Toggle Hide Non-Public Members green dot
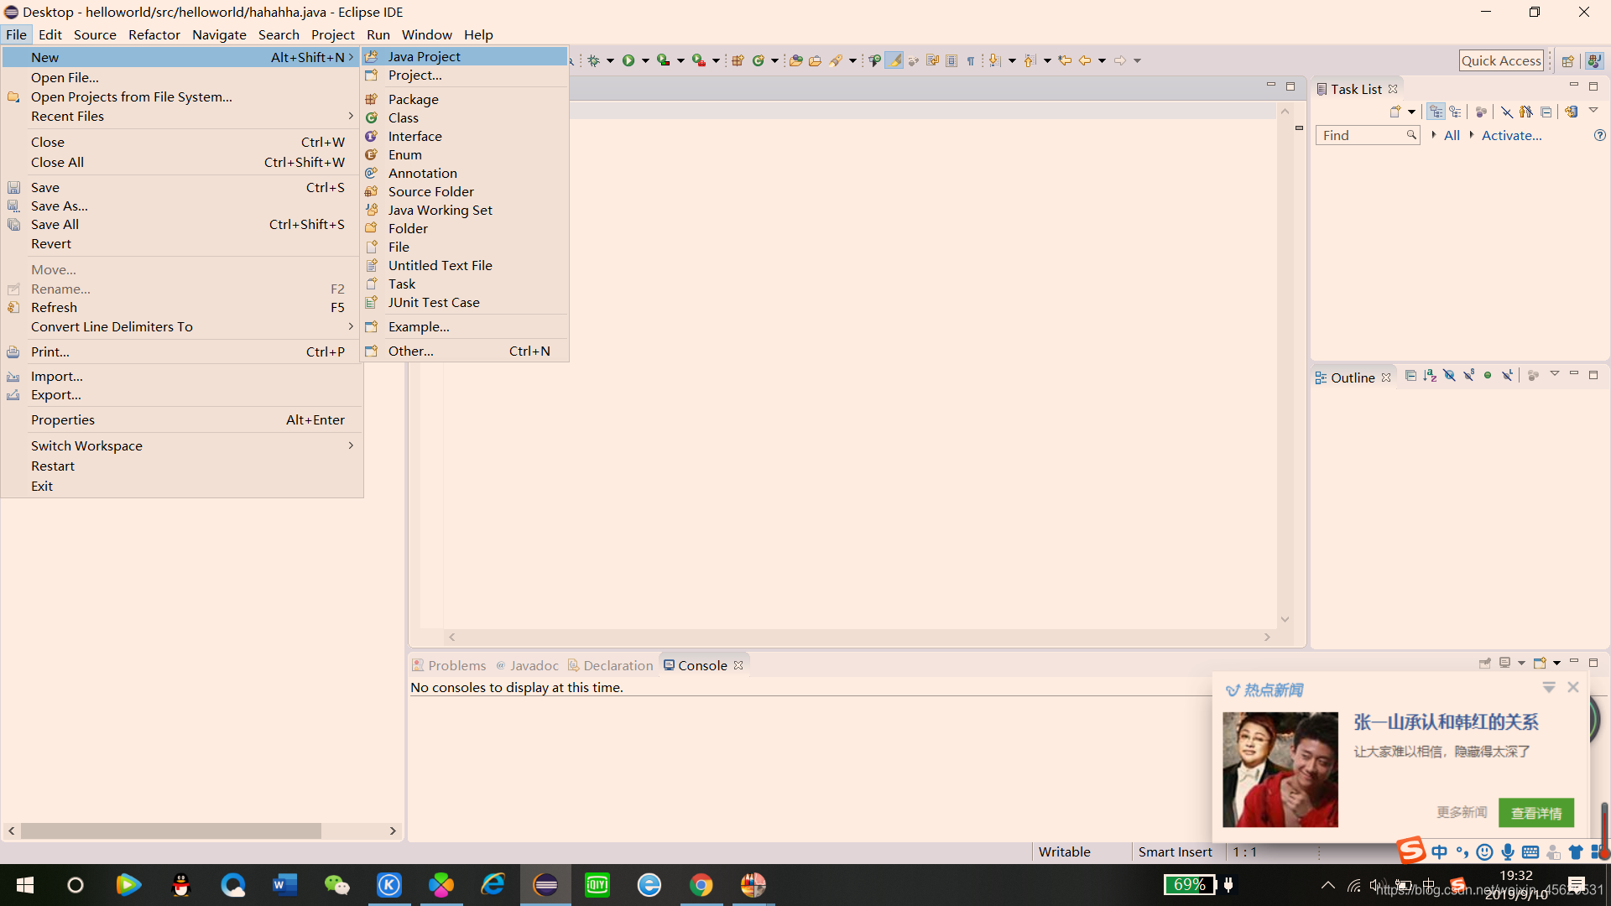Image resolution: width=1611 pixels, height=906 pixels. pos(1488,376)
